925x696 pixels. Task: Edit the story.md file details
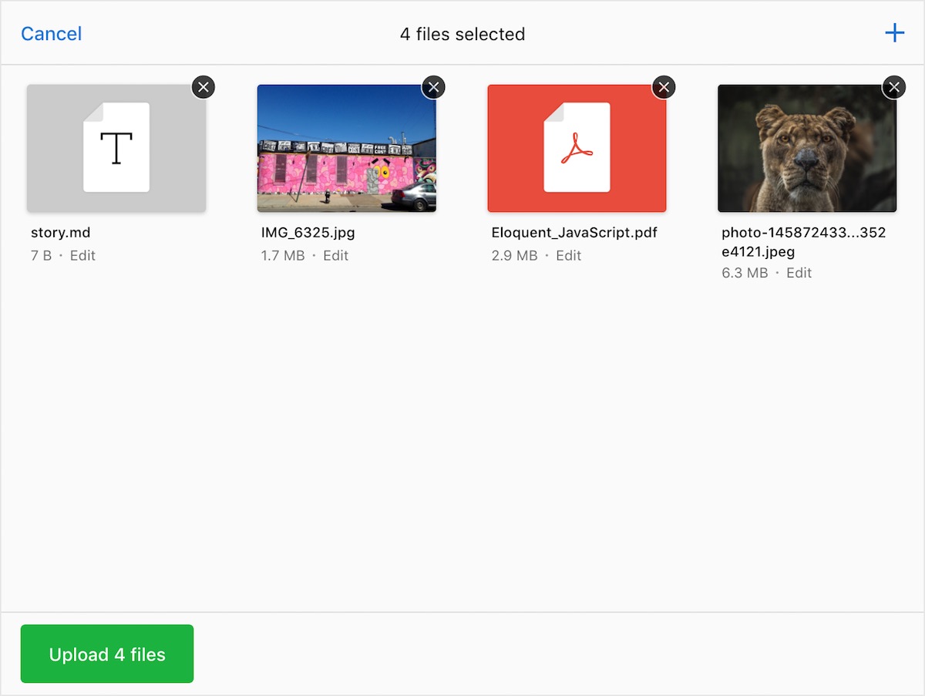coord(82,256)
